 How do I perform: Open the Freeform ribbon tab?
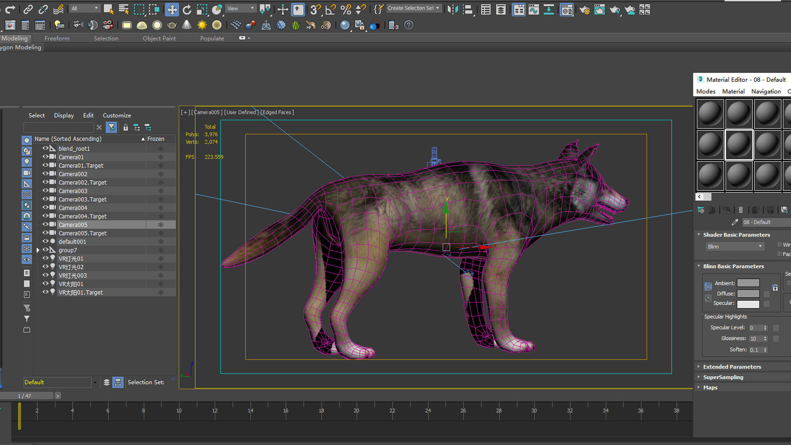[x=57, y=38]
